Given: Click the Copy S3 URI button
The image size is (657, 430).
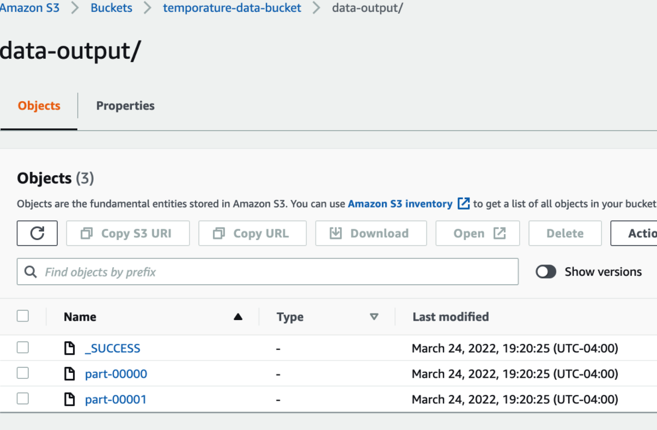Looking at the screenshot, I should [x=128, y=233].
